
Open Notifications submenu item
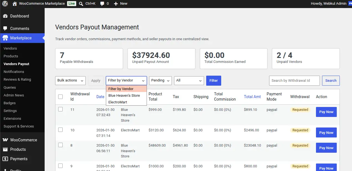click(x=14, y=72)
